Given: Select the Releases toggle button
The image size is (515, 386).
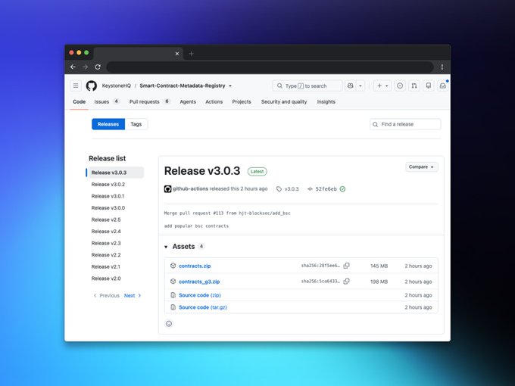Looking at the screenshot, I should pyautogui.click(x=108, y=124).
